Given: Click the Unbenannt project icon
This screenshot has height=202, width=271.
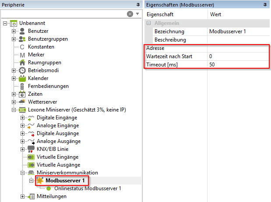Looking at the screenshot, I should tap(14, 23).
